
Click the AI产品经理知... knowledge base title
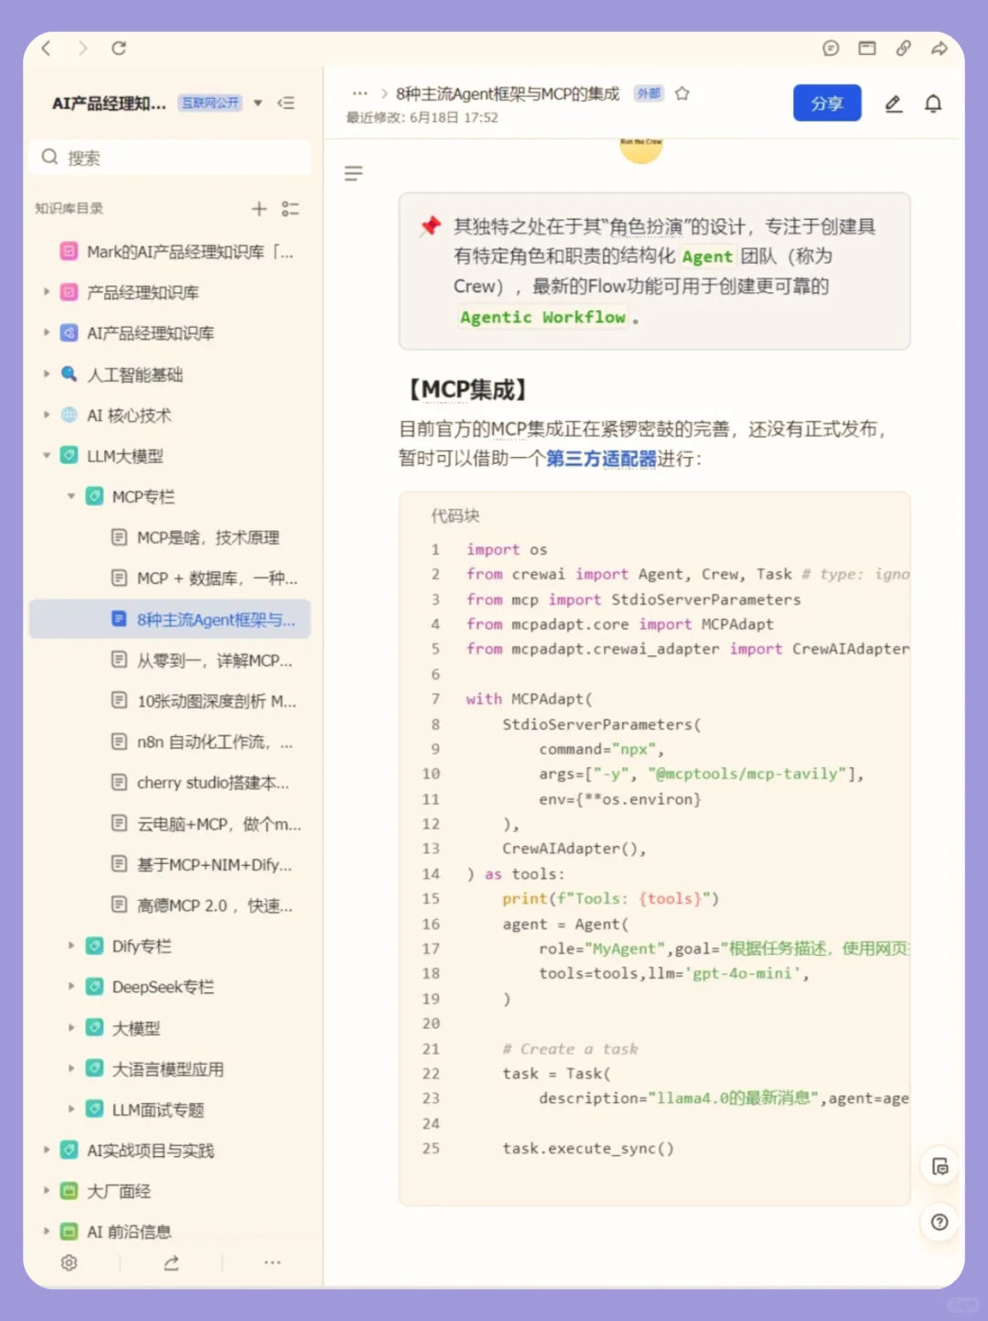(109, 103)
